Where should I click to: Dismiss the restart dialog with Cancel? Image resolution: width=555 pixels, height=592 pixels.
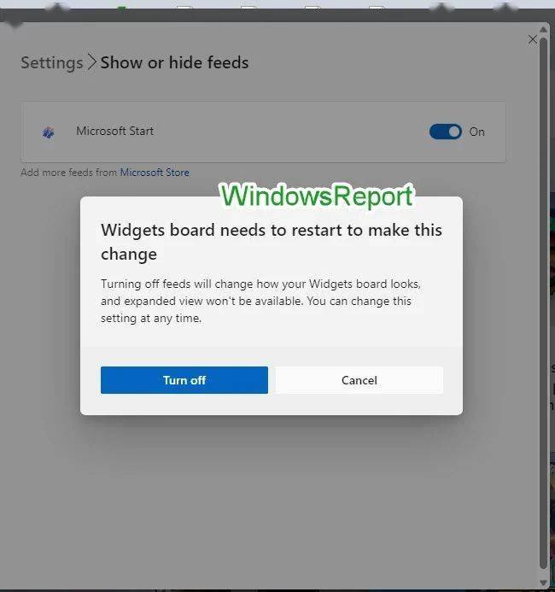pos(359,380)
